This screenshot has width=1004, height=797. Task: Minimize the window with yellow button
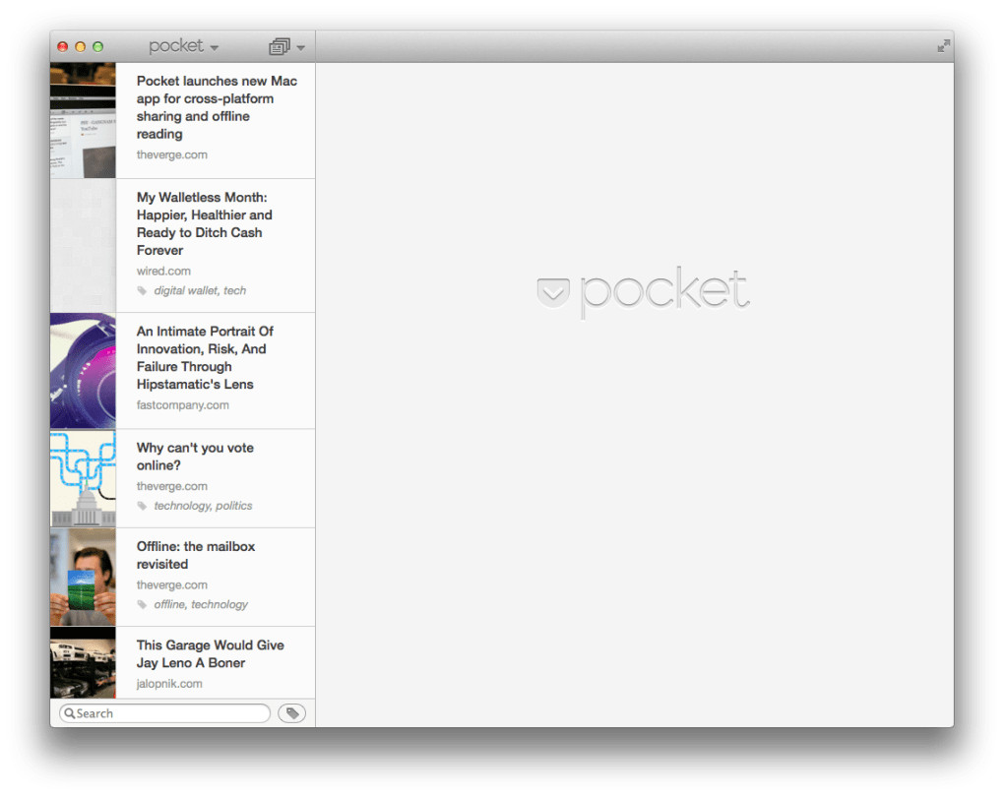pos(80,46)
